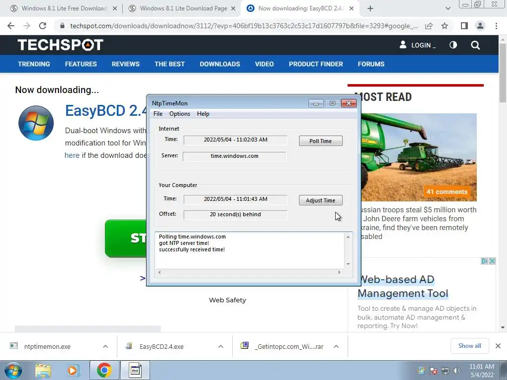
Task: Click the green START button
Action: click(126, 238)
